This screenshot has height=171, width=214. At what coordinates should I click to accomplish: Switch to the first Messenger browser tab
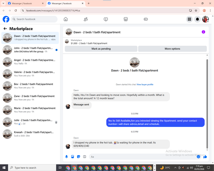(x=26, y=3)
